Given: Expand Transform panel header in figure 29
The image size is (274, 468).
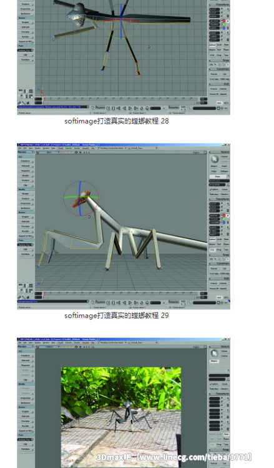Looking at the screenshot, I should 219,199.
